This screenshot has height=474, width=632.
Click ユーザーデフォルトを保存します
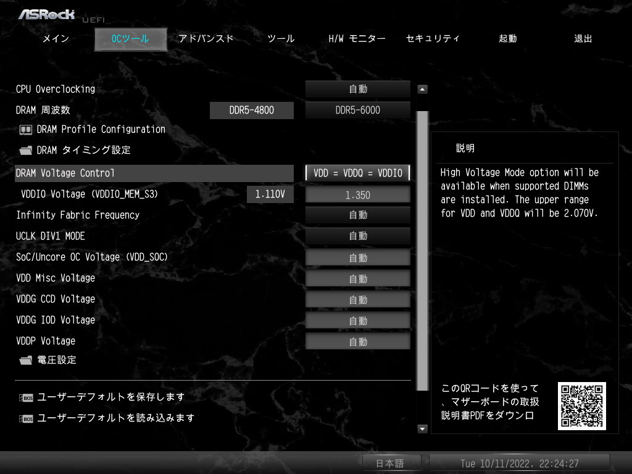pyautogui.click(x=111, y=397)
